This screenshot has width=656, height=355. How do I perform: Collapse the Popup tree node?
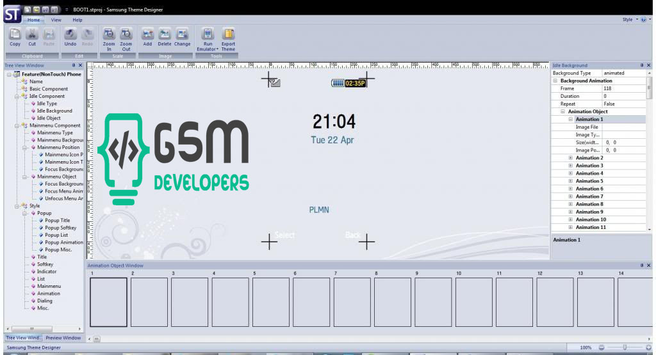[25, 213]
